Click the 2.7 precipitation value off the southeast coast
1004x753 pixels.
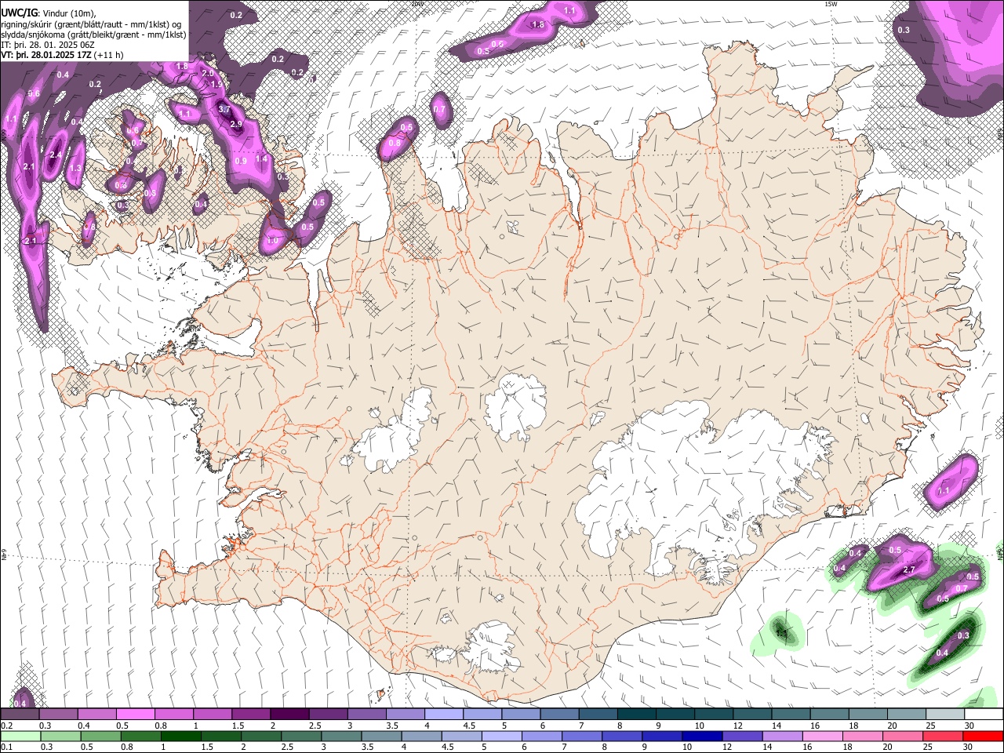click(x=910, y=569)
